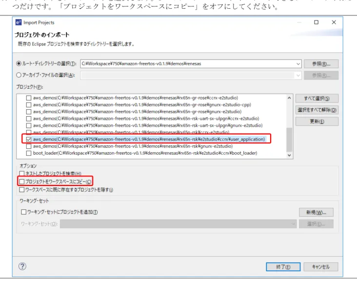
Task: Click project list scrollbar down arrow
Action: pyautogui.click(x=289, y=155)
